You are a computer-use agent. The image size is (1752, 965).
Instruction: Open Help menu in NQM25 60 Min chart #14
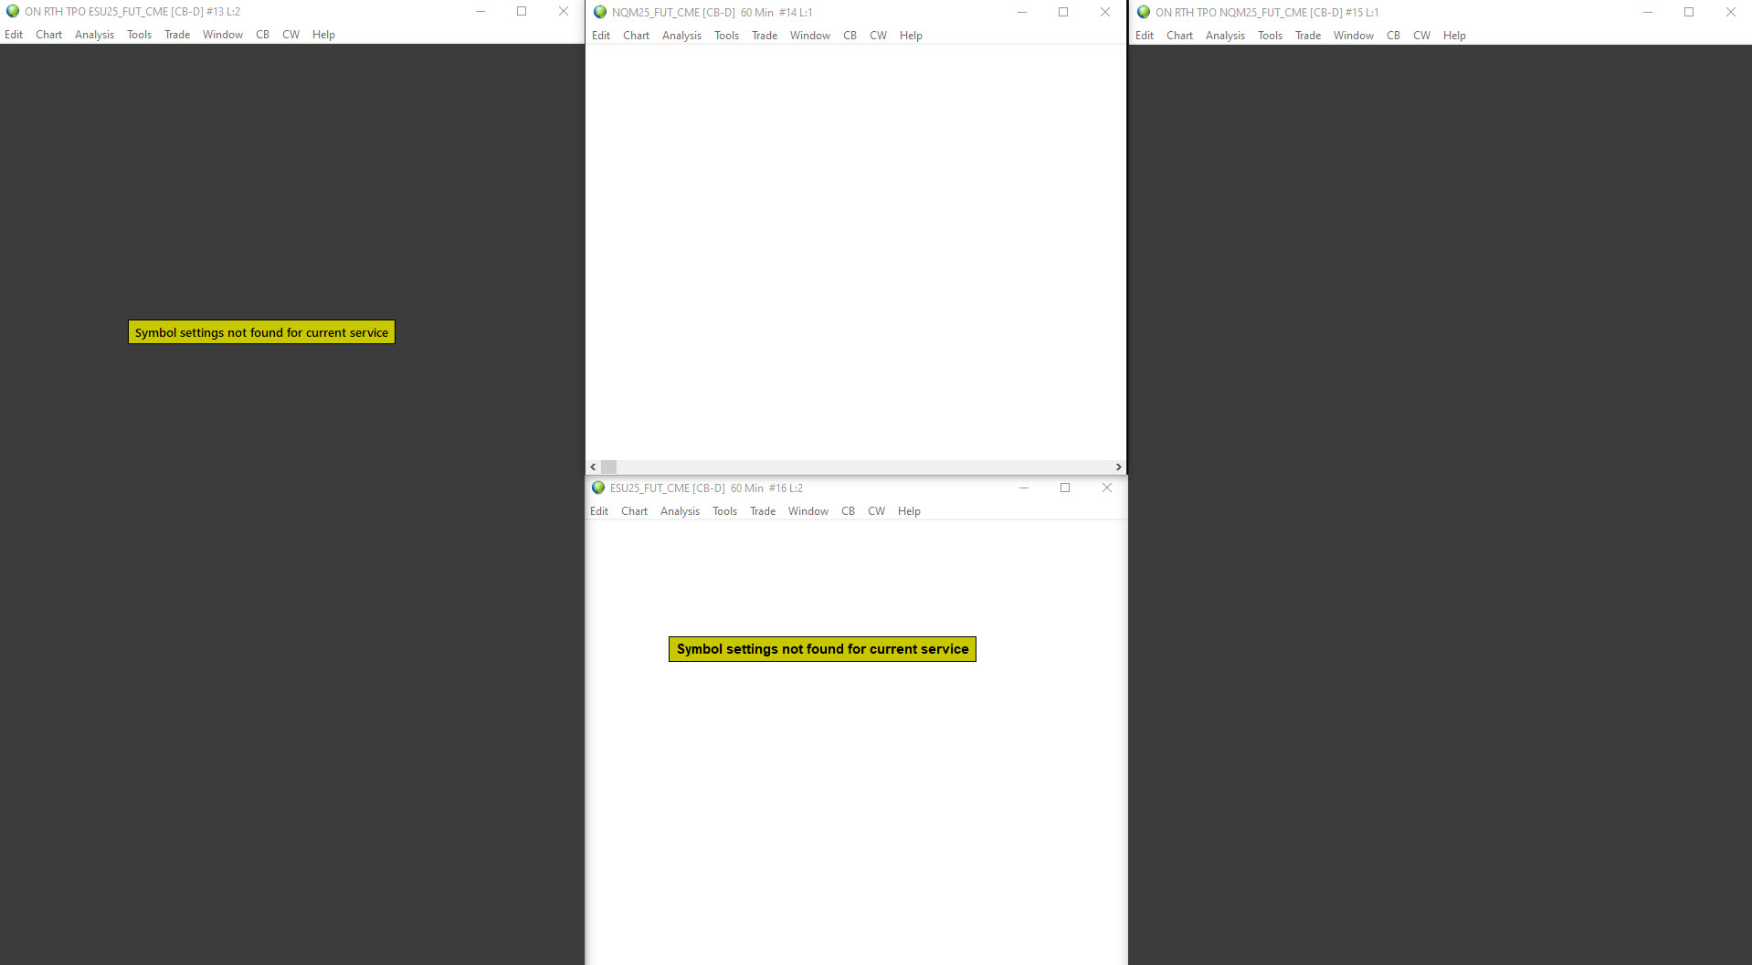912,36
